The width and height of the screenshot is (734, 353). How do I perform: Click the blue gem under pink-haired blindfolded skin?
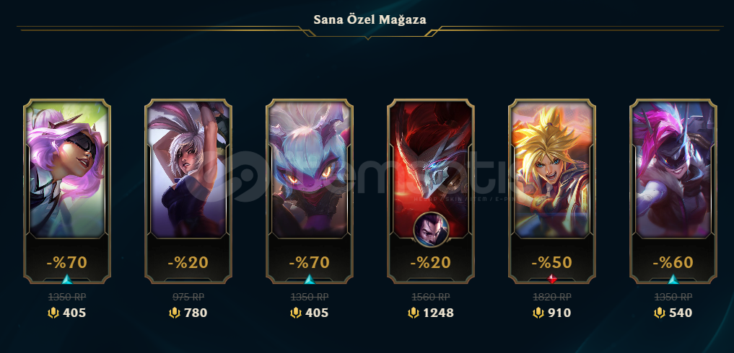[67, 280]
